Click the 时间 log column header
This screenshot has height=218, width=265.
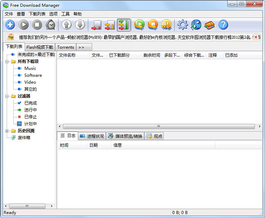(x=72, y=145)
